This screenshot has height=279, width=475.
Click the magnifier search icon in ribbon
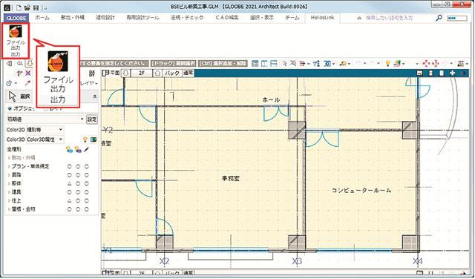click(x=439, y=18)
